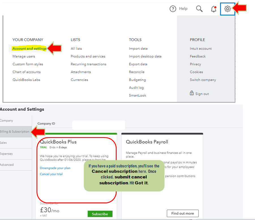The height and width of the screenshot is (220, 255).
Task: Click the settings gear icon
Action: click(x=228, y=9)
